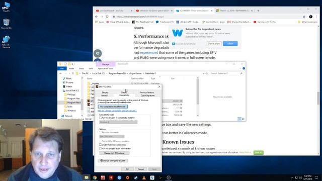Toggle Run in 640 x 480 resolution checkbox
The width and height of the screenshot is (322, 181).
point(101,141)
